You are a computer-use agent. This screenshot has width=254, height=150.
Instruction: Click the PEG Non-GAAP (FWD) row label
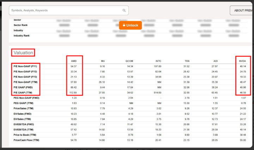(26, 98)
